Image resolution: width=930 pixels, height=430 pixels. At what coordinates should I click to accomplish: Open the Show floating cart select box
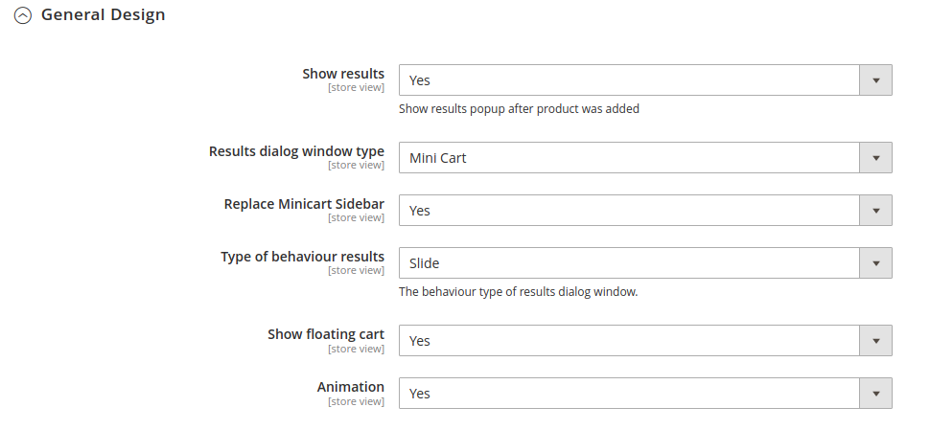(x=645, y=341)
